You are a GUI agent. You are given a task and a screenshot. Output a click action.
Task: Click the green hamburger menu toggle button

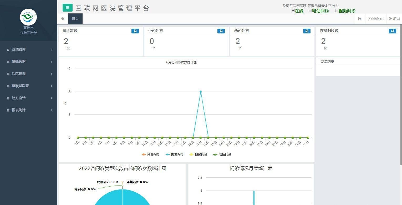point(67,8)
